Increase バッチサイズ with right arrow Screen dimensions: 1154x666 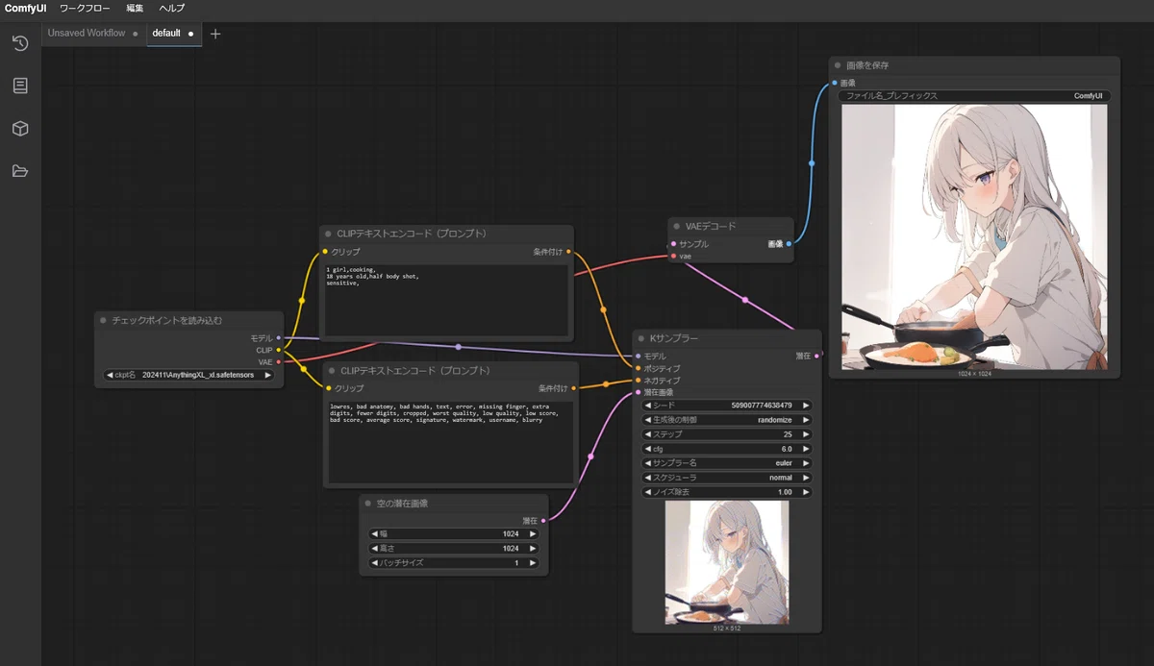click(532, 562)
